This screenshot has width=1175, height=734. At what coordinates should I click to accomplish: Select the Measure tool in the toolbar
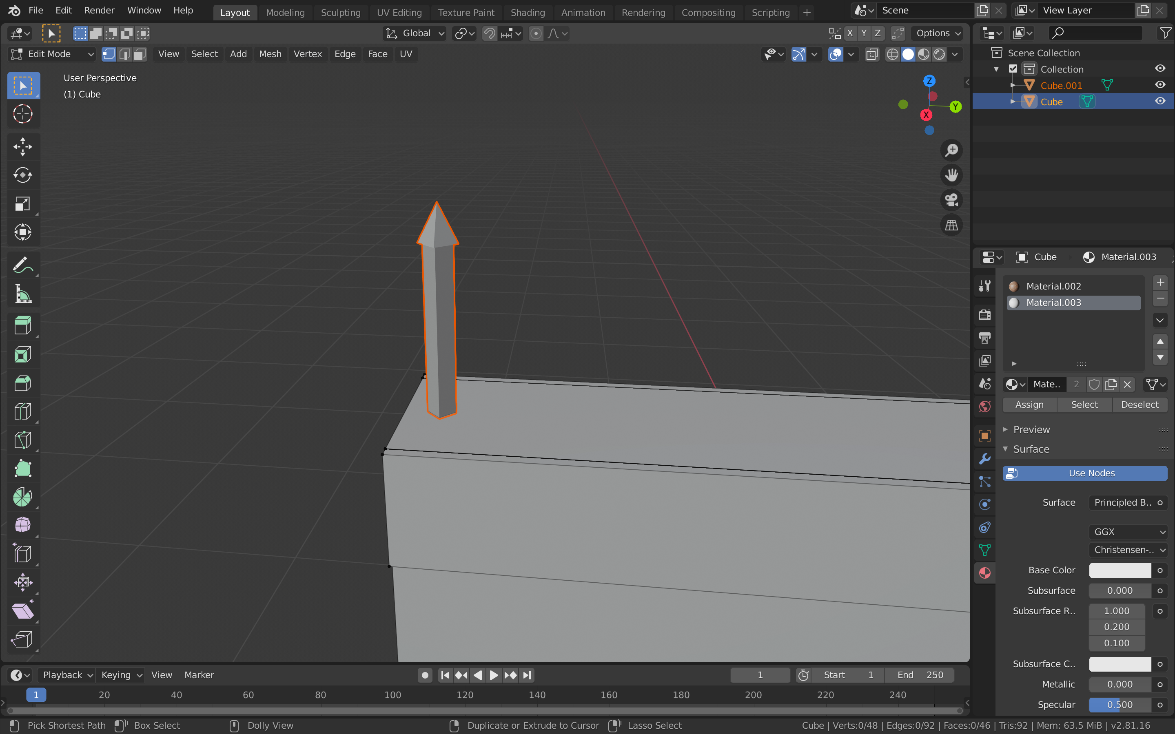(23, 294)
